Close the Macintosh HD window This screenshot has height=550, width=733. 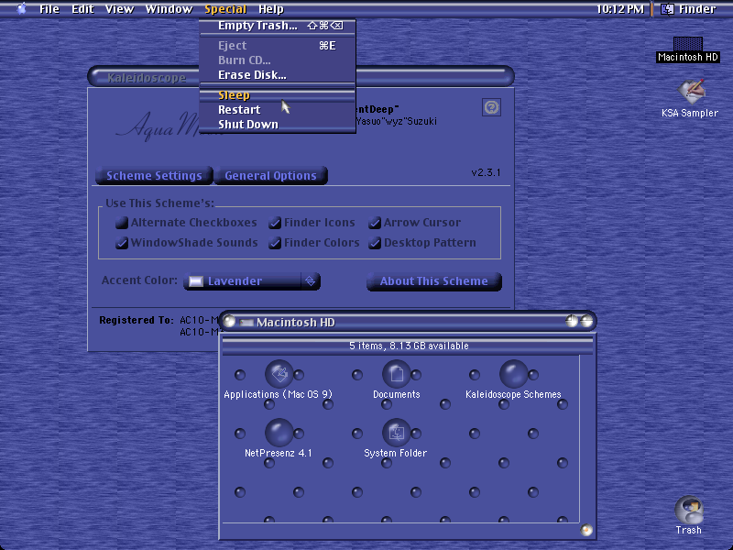pyautogui.click(x=229, y=322)
